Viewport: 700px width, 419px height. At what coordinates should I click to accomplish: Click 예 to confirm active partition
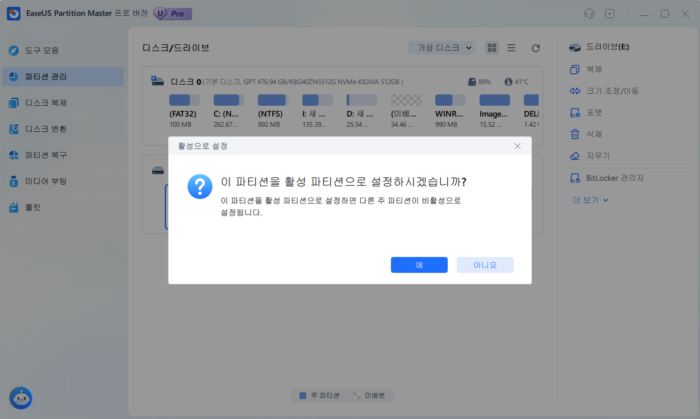[419, 265]
